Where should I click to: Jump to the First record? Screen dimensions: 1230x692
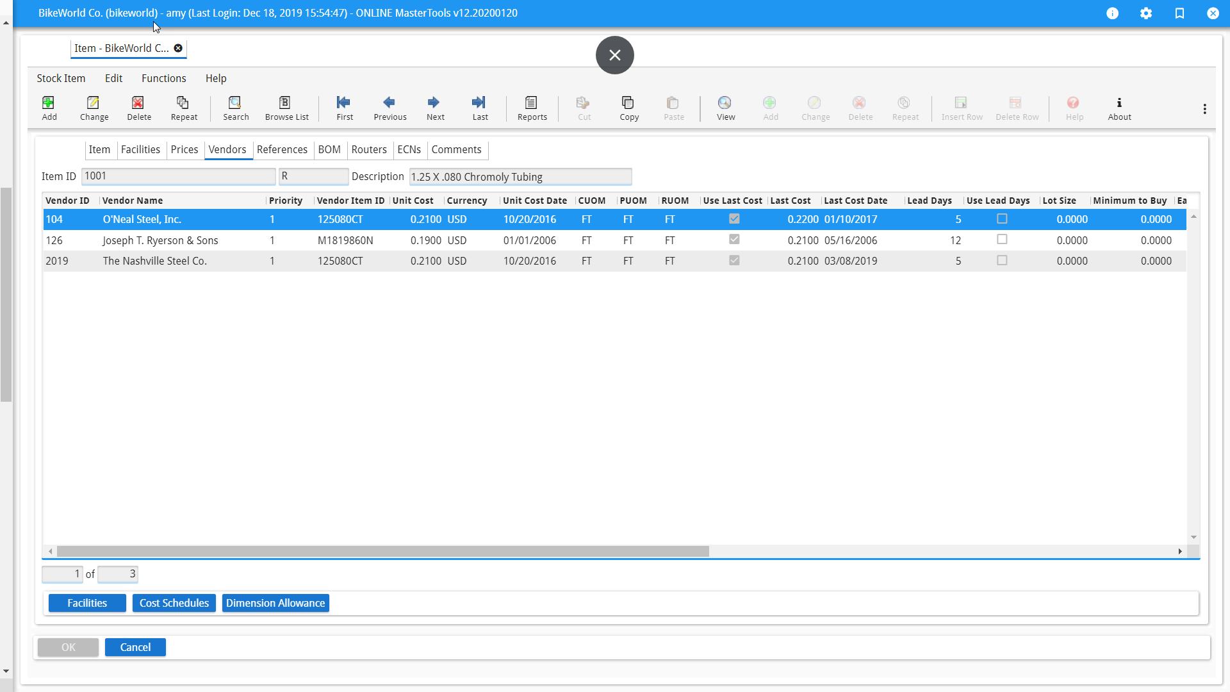tap(344, 108)
